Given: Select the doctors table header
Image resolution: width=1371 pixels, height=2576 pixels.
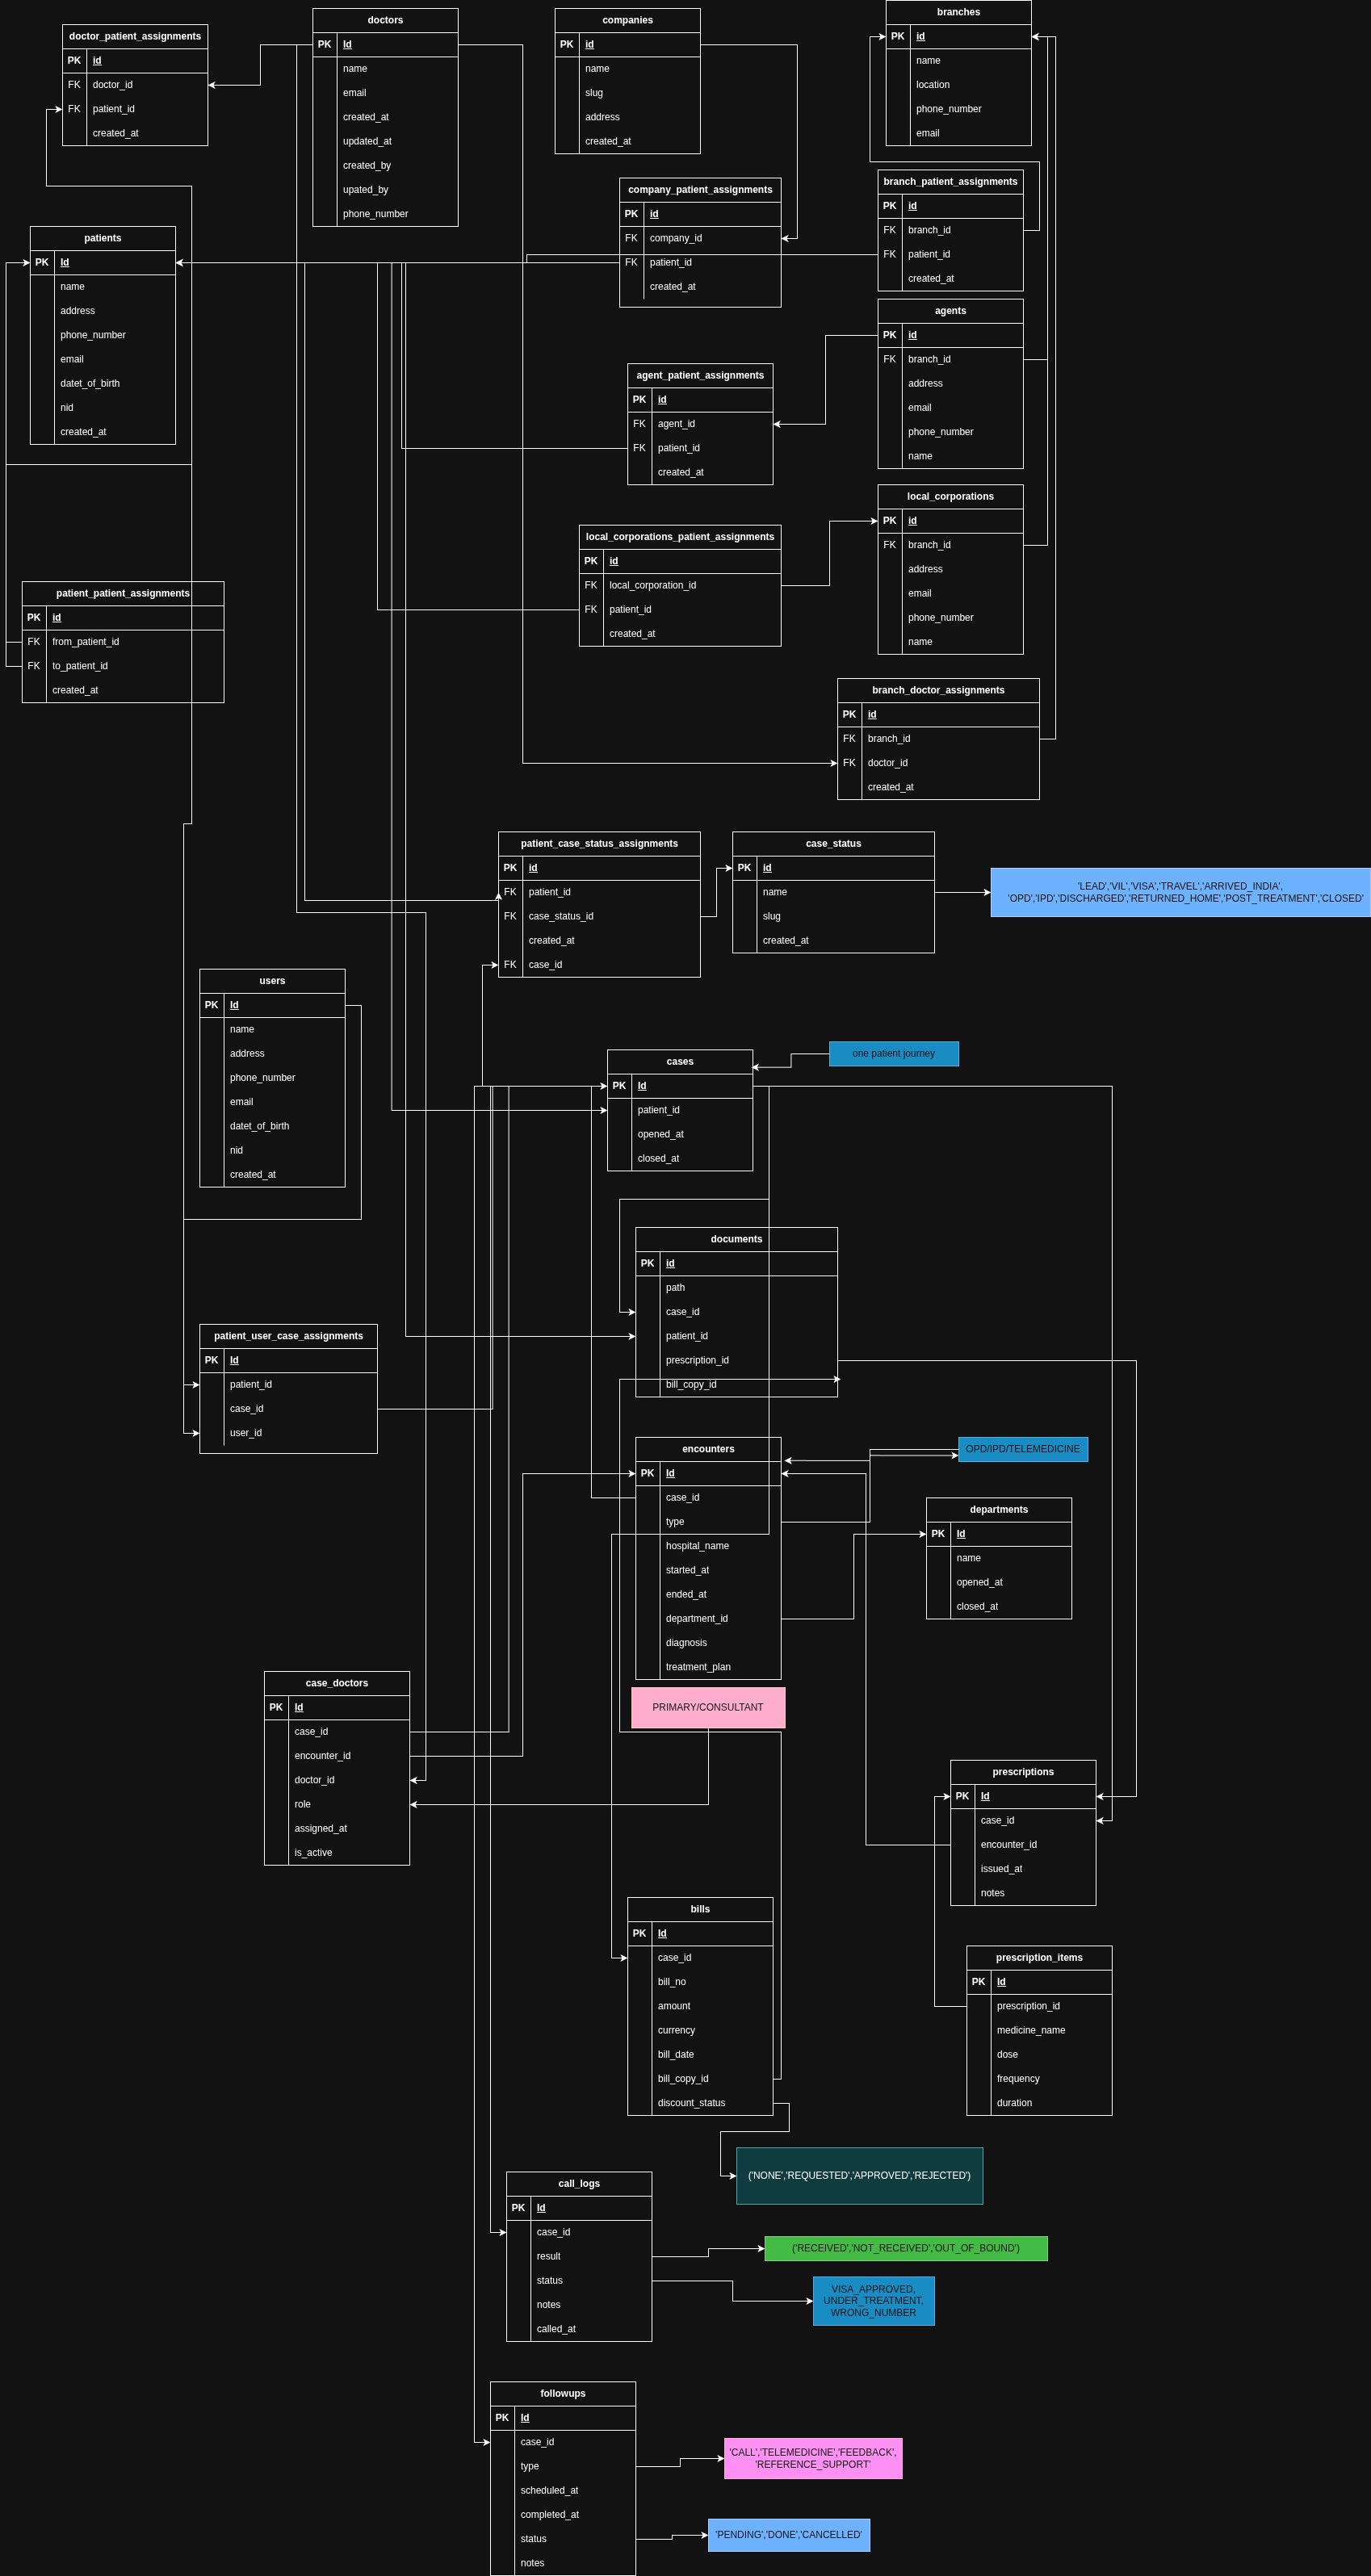Looking at the screenshot, I should [385, 20].
